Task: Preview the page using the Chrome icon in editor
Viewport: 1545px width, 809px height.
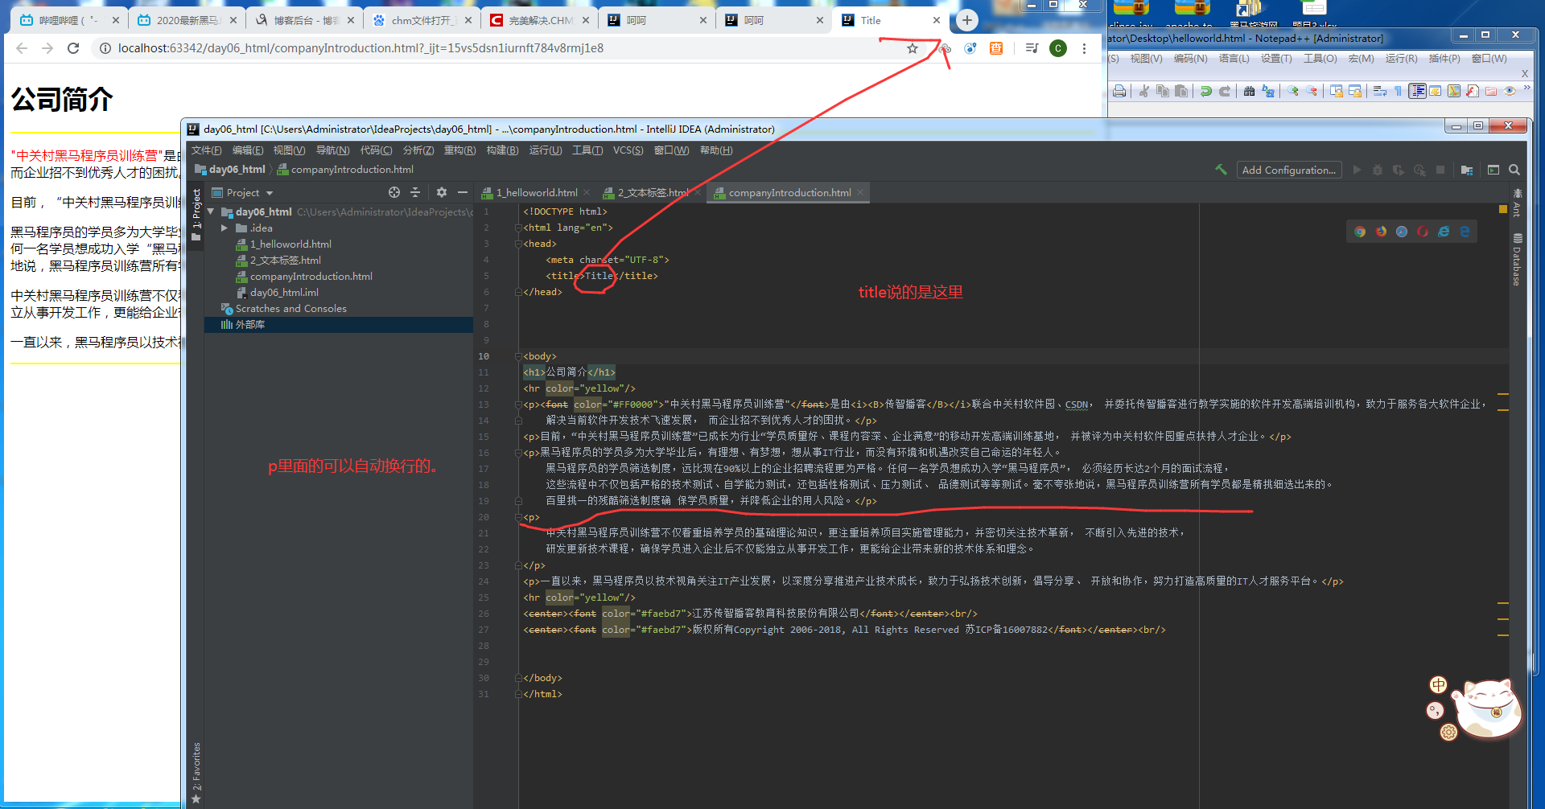Action: [x=1360, y=232]
